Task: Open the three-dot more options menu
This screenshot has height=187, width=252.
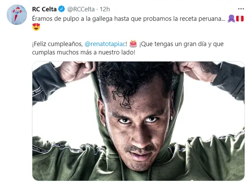Action: (241, 9)
